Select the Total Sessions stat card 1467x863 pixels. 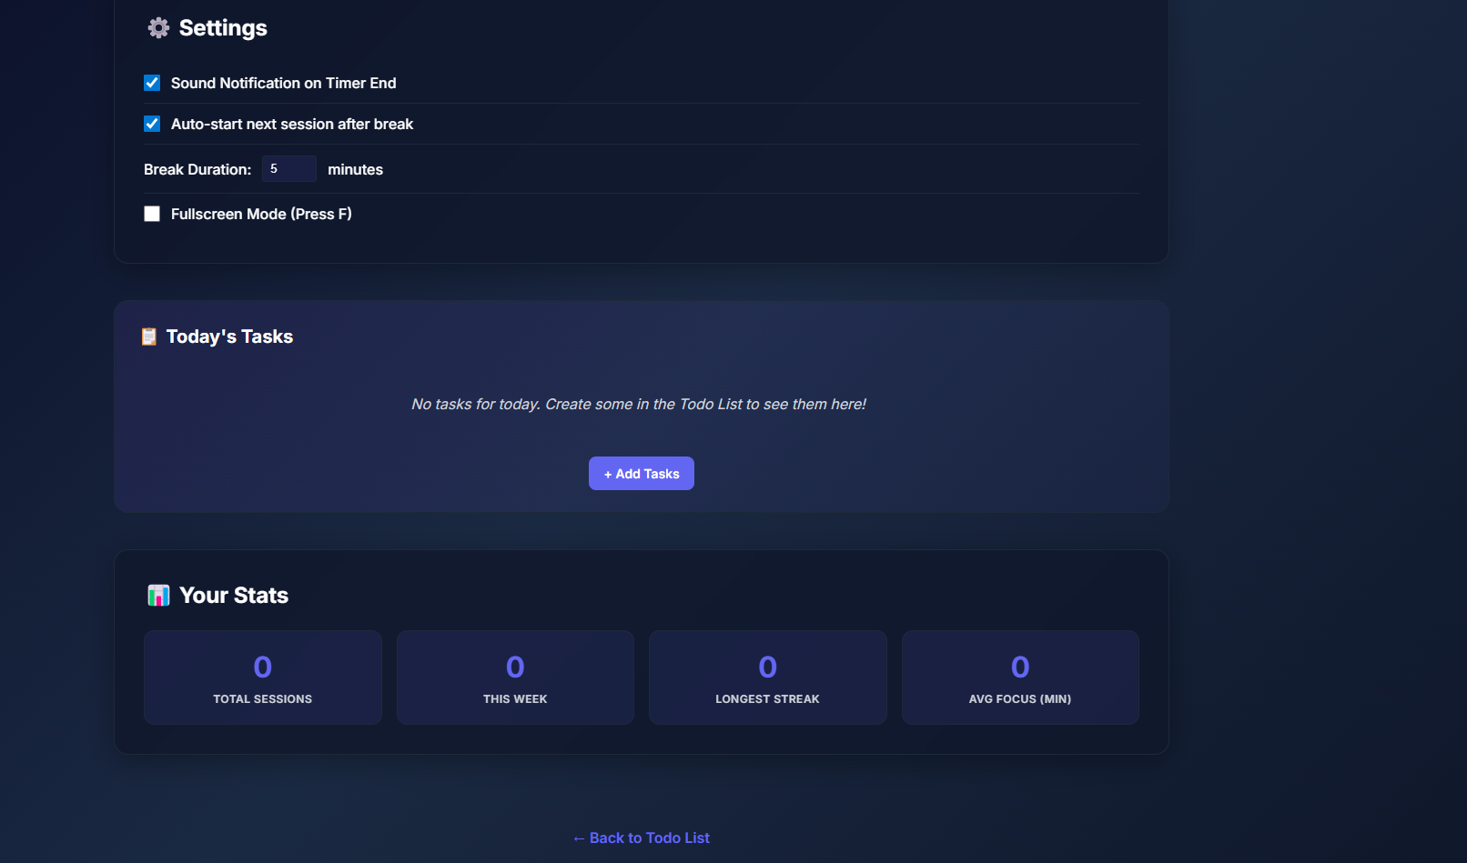[x=262, y=677]
